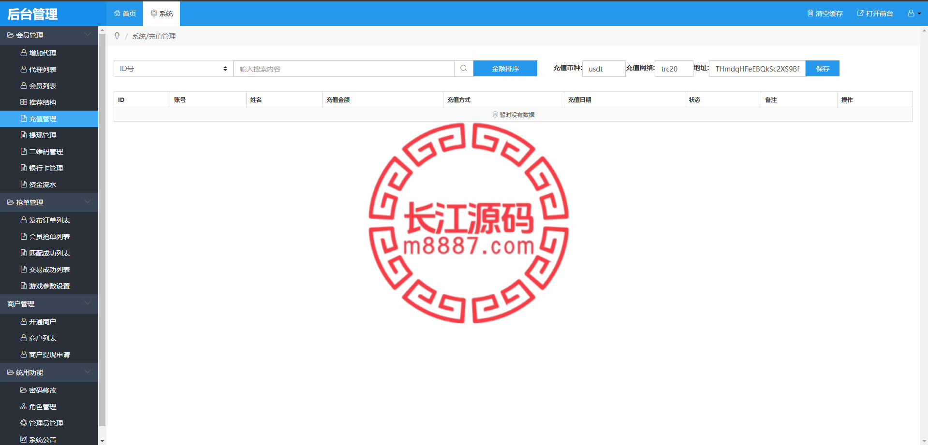Click the search magnifier icon
Viewport: 928px width, 445px height.
[464, 69]
